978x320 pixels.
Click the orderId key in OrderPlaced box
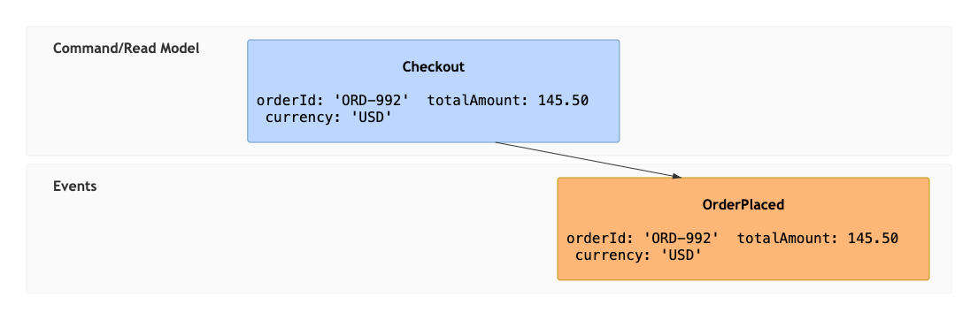[x=594, y=238]
